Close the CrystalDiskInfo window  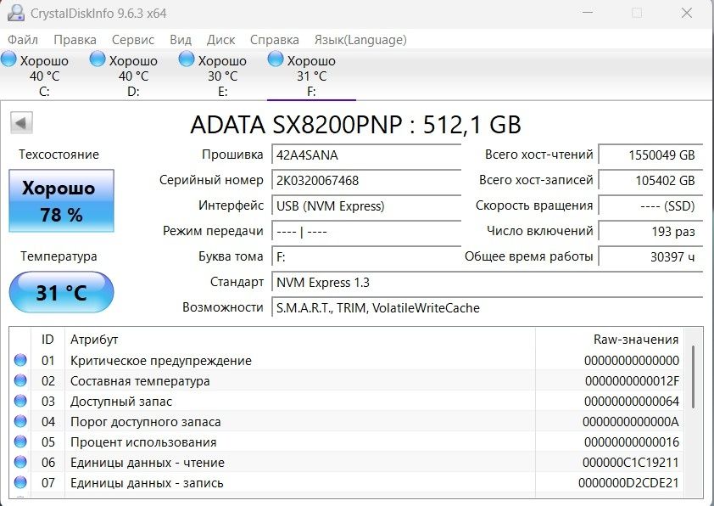tap(687, 13)
